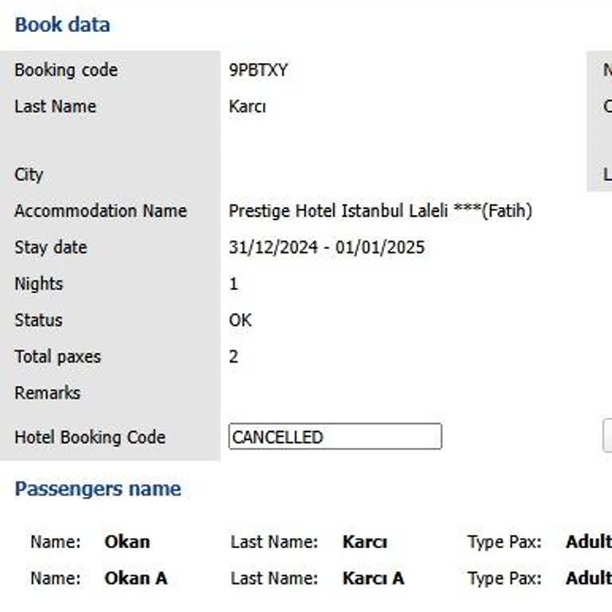Click the Remarks label
The width and height of the screenshot is (612, 612).
point(47,393)
